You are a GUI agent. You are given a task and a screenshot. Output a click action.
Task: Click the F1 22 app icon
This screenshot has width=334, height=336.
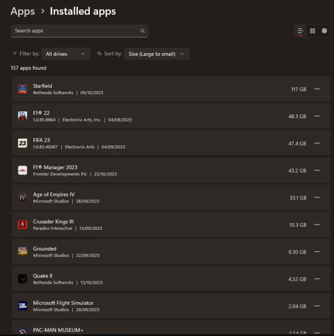(23, 116)
